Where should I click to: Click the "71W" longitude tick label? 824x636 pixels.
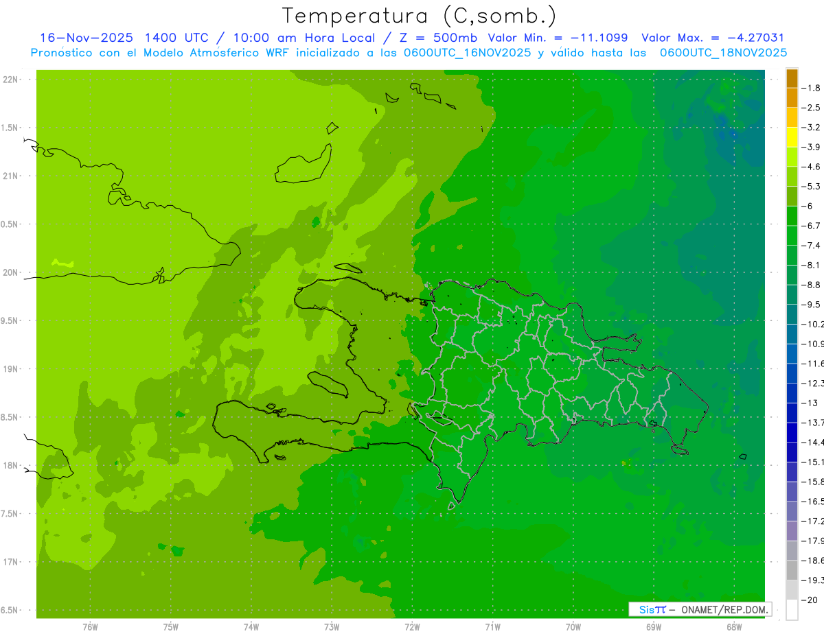492,627
